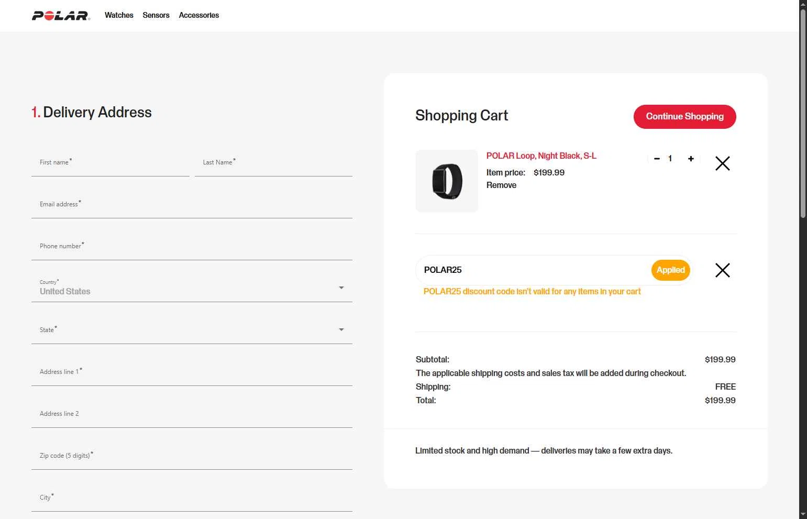
Task: Click the POLAR25 discount code field
Action: click(534, 270)
